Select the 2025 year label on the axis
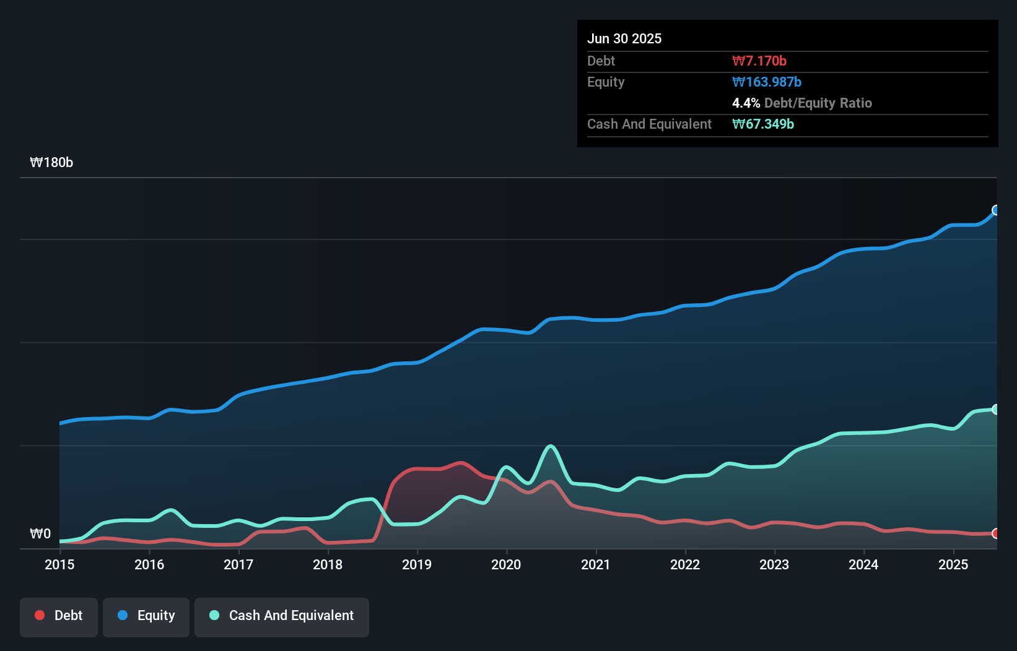The height and width of the screenshot is (651, 1017). point(954,564)
